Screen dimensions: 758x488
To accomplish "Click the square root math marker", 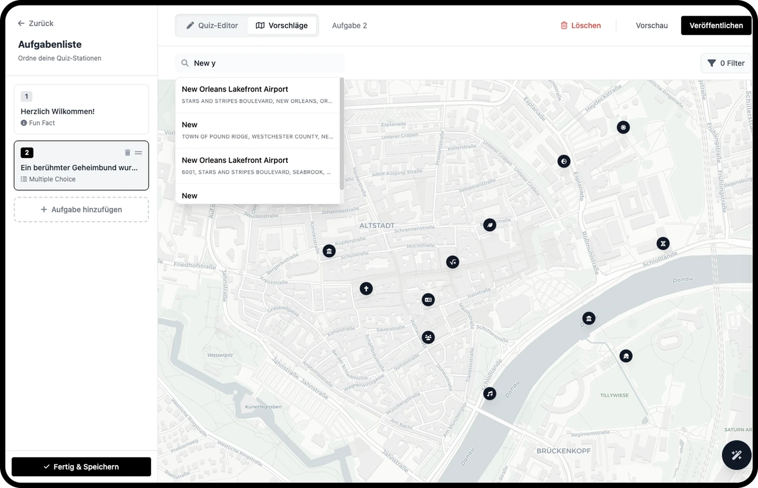I will pyautogui.click(x=453, y=262).
